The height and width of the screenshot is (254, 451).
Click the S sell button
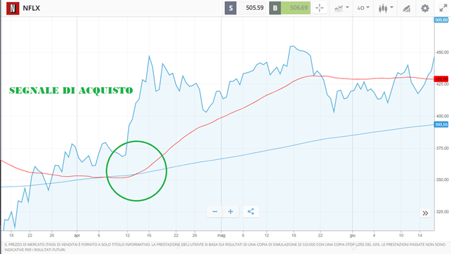pyautogui.click(x=230, y=8)
